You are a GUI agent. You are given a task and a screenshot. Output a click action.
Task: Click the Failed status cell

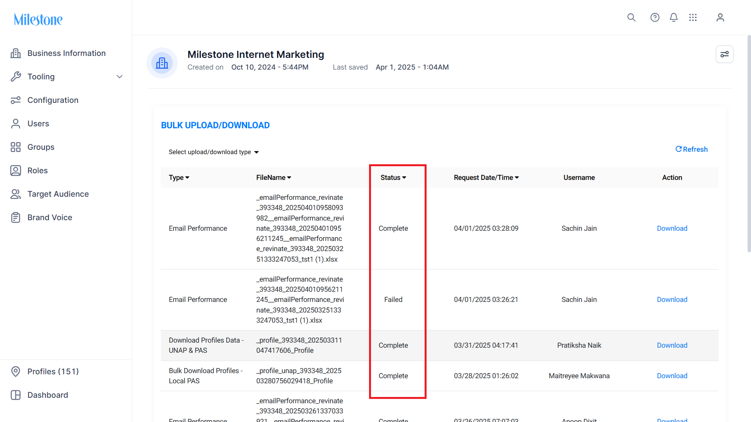coord(393,300)
